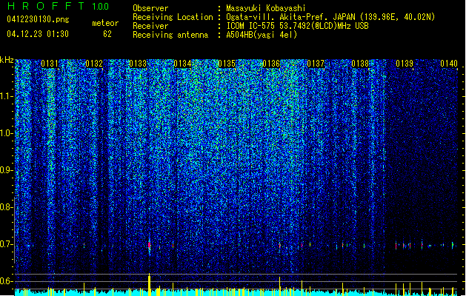Click the 0.6 kHz axis label
Image resolution: width=466 pixels, height=296 pixels.
tap(7, 281)
